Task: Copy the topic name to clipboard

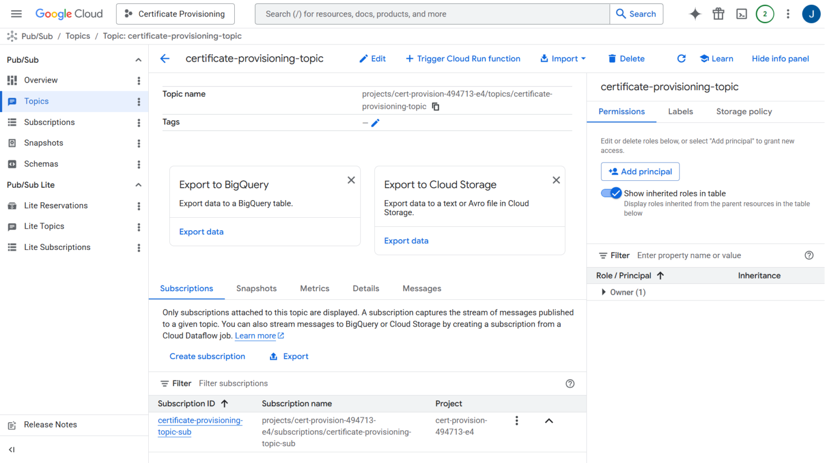Action: 436,107
